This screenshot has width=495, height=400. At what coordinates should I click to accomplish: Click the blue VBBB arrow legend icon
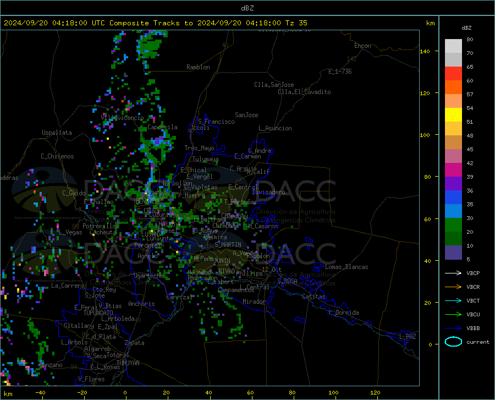(453, 328)
